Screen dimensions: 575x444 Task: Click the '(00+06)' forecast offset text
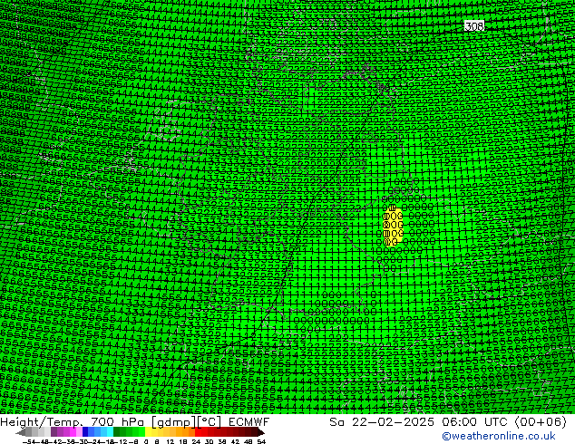point(541,421)
